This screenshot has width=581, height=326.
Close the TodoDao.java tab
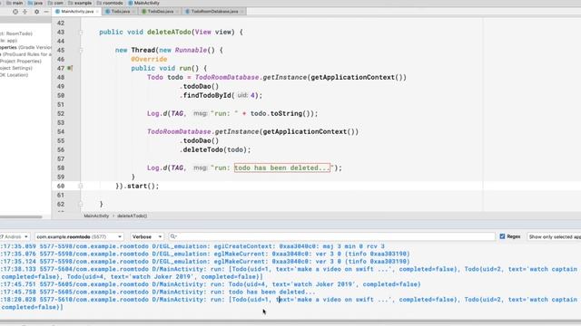[x=178, y=12]
